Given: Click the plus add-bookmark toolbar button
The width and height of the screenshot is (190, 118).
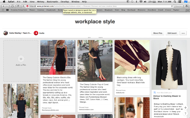Looking at the screenshot, I should (x=23, y=6).
